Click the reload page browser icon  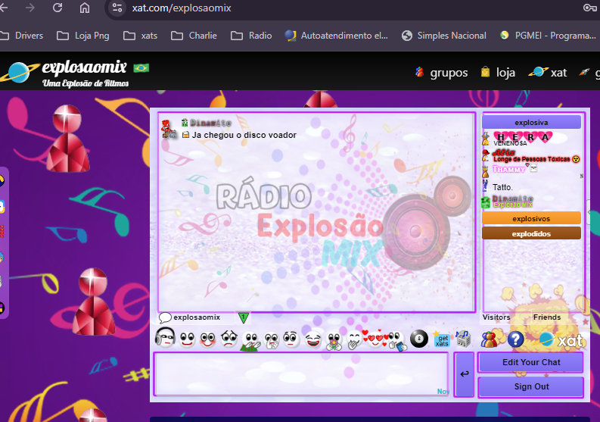click(58, 8)
